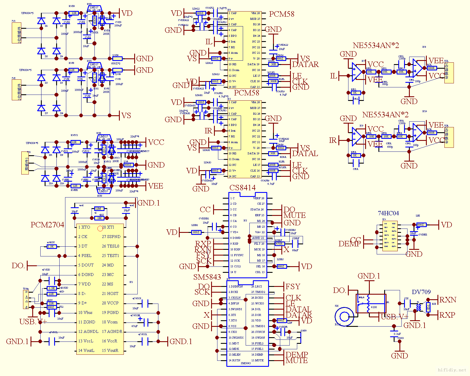This screenshot has height=376, width=470.
Task: Click the 12M crystal above PCM2704
Action: coord(98,209)
